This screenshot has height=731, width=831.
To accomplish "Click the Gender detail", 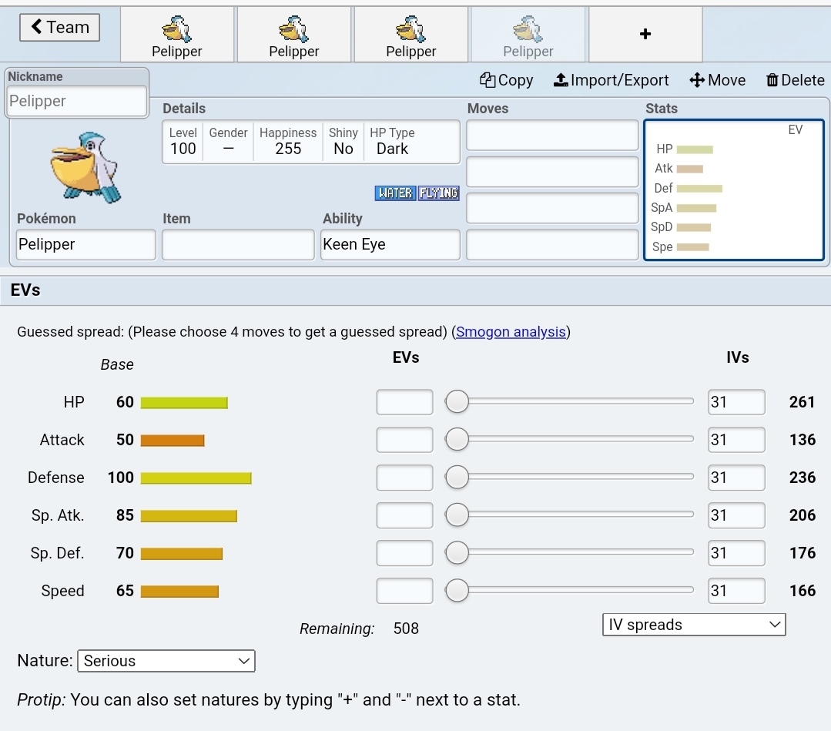I will [228, 142].
